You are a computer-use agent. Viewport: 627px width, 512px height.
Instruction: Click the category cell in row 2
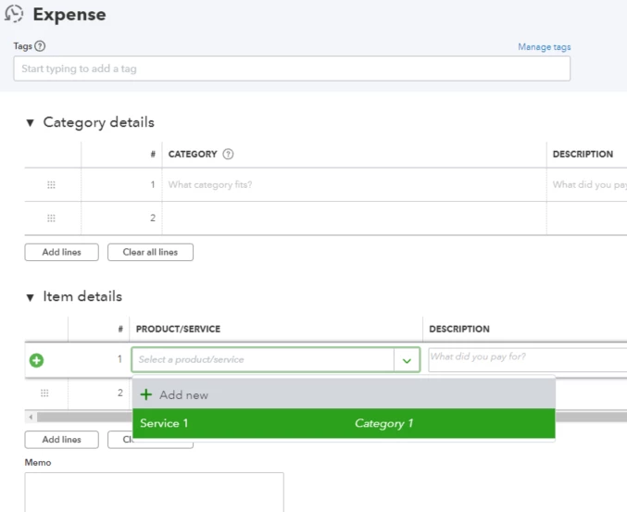(x=354, y=219)
